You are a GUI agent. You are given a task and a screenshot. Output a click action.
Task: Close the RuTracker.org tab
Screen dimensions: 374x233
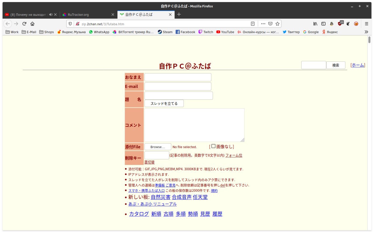tap(113, 14)
